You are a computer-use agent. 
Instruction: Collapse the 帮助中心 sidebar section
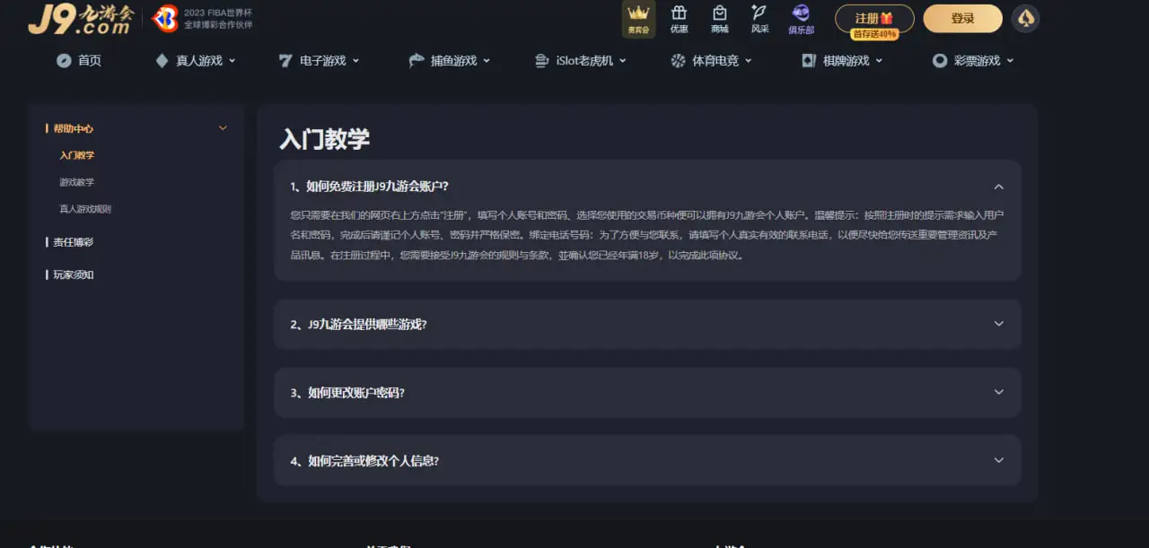point(222,127)
